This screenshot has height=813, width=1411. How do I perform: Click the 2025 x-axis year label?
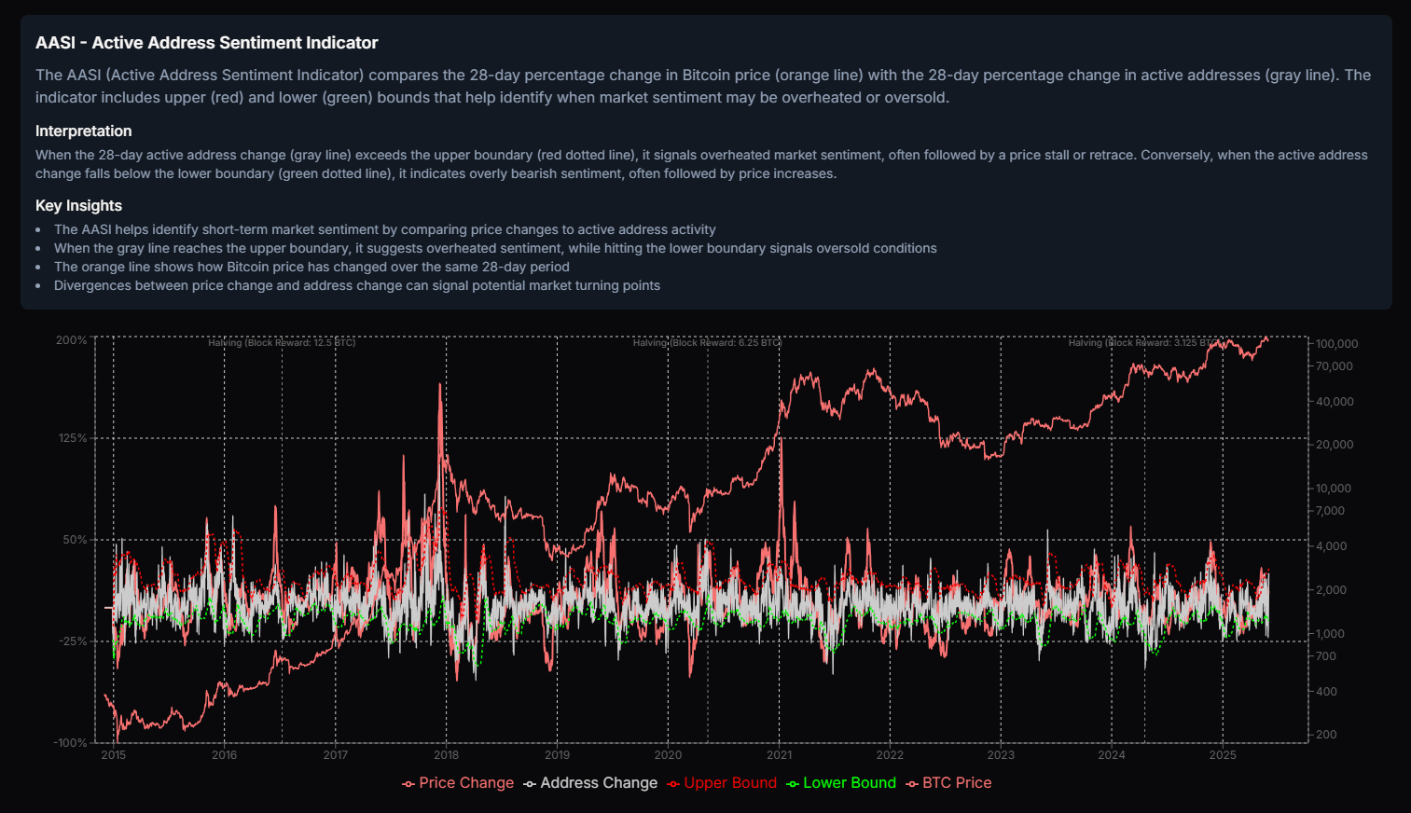(x=1223, y=755)
